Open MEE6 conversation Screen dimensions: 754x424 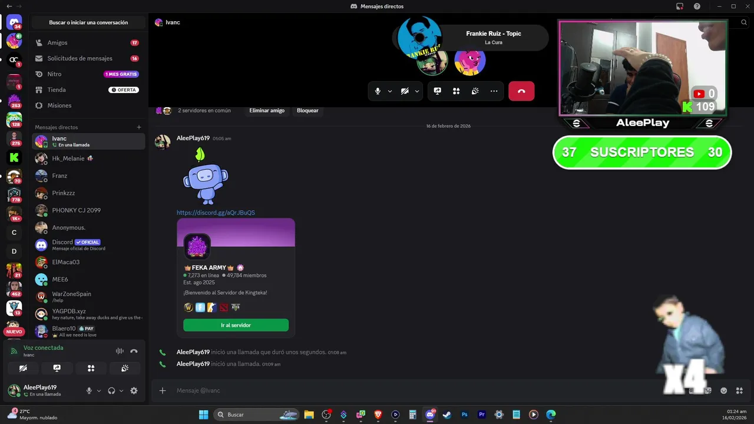pyautogui.click(x=88, y=279)
